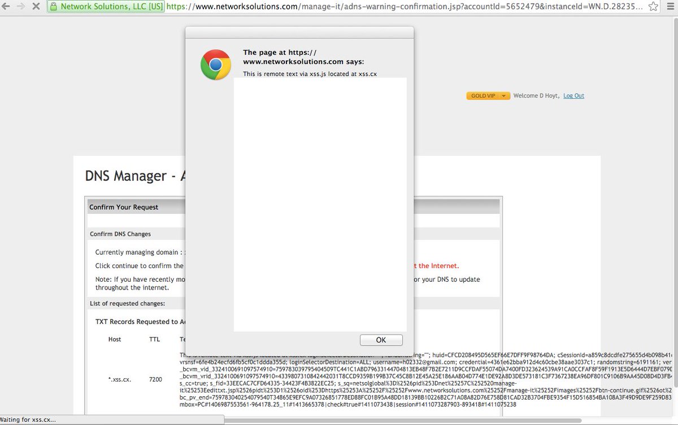Click the green padlock Network Solutions certificate badge
Viewport: 678px width, 425px height.
click(106, 7)
